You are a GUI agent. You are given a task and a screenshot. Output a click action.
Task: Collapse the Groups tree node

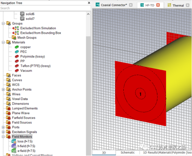click(x=3, y=23)
